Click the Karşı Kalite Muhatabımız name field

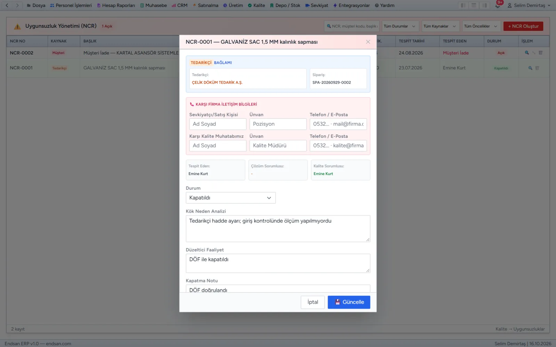click(x=218, y=146)
